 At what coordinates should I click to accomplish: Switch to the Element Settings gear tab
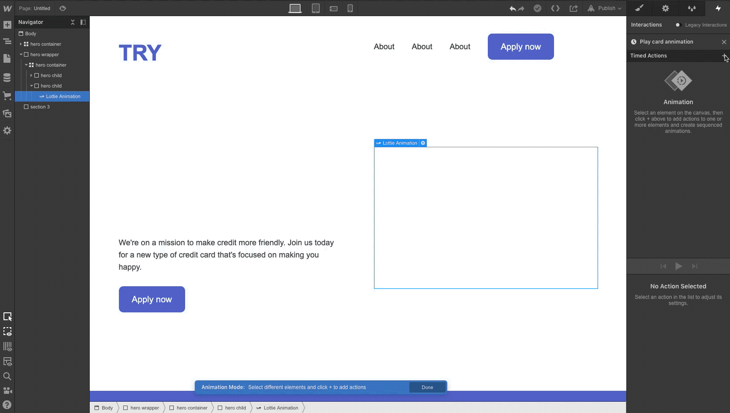tap(665, 8)
